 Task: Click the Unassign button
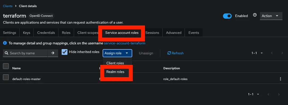point(146,53)
